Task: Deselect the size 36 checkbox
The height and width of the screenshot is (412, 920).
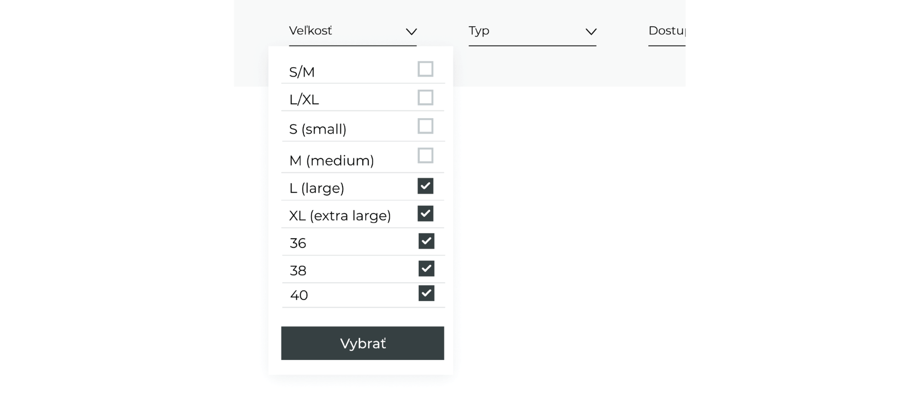Action: click(x=426, y=241)
